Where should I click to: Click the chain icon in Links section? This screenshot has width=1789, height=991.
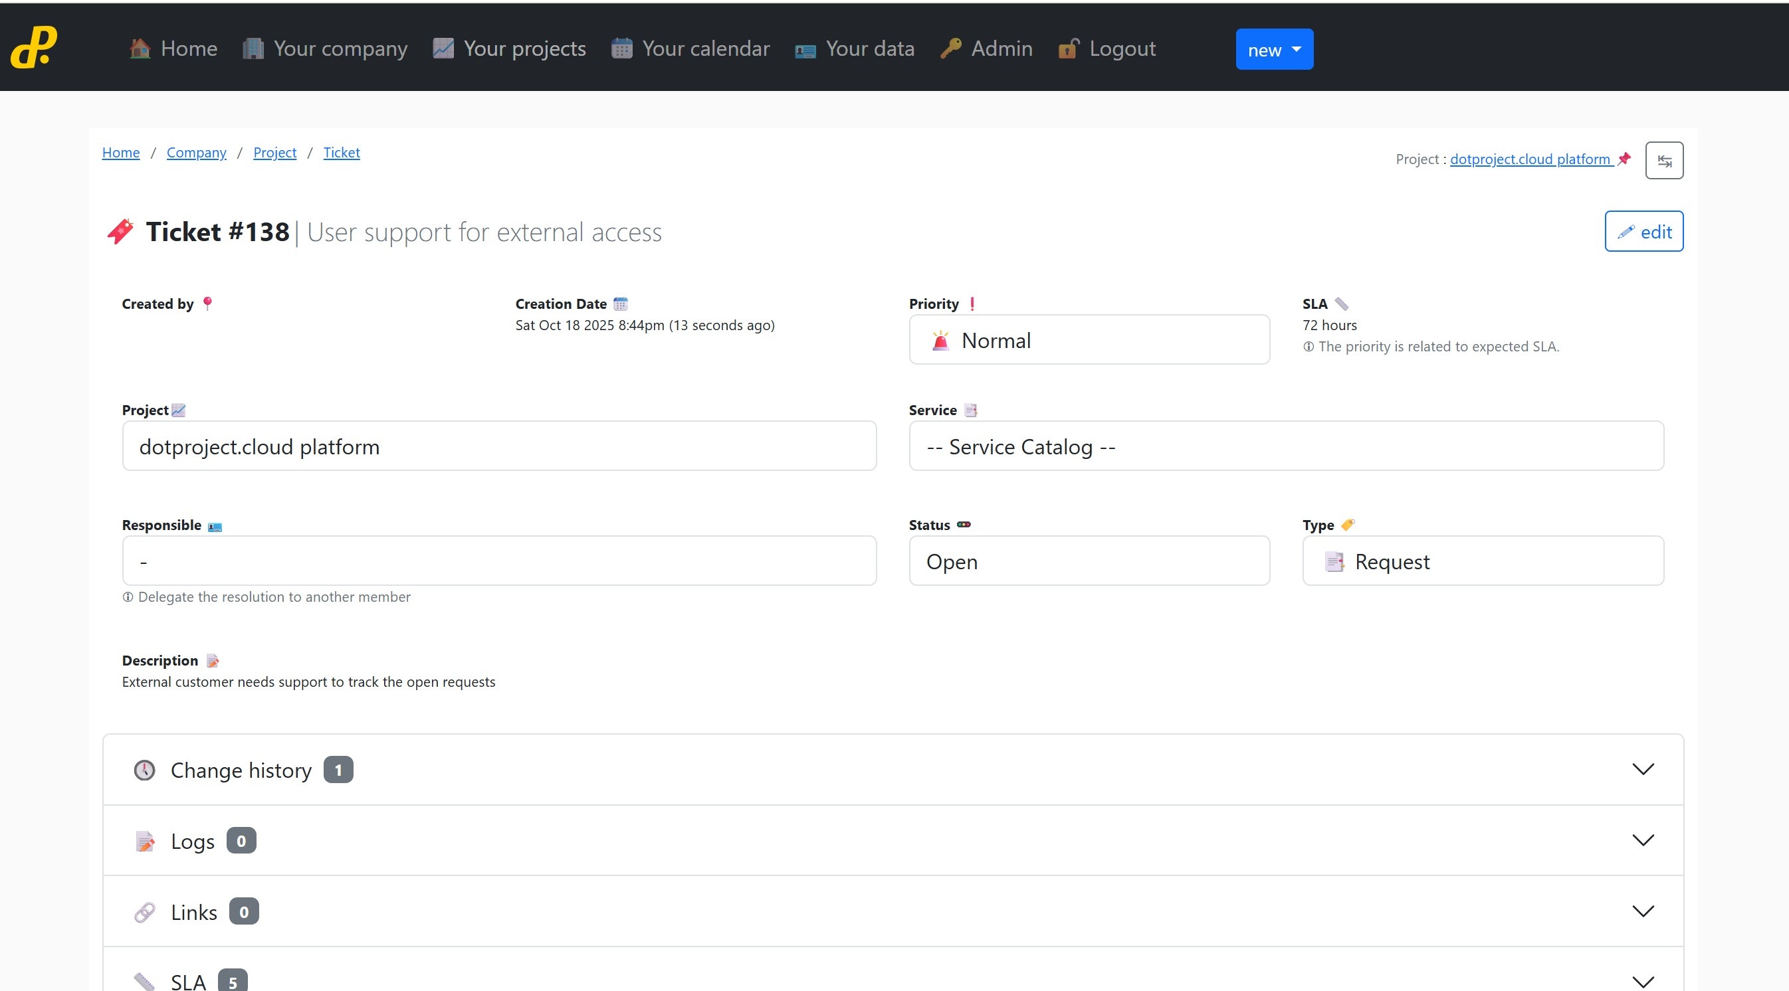click(144, 912)
